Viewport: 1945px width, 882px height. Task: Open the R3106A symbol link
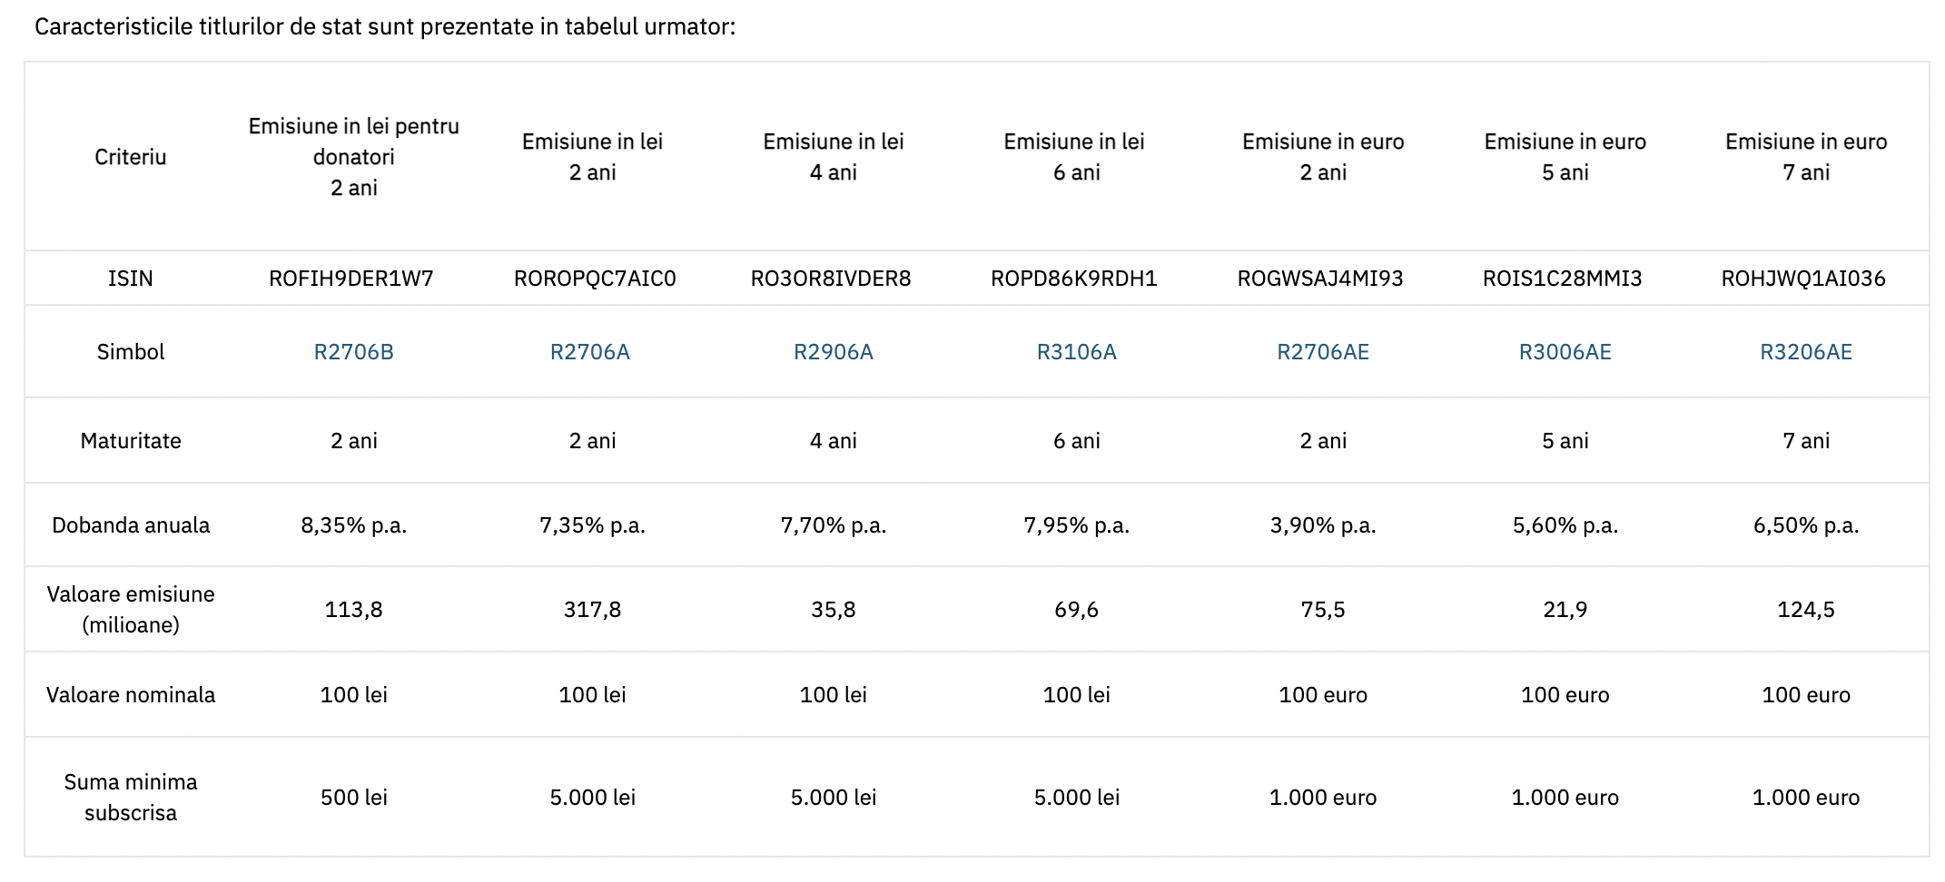point(1076,352)
